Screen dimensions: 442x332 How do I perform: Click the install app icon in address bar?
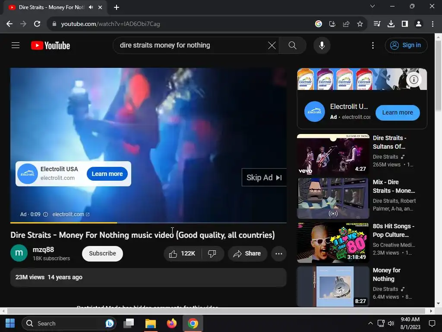[x=332, y=24]
